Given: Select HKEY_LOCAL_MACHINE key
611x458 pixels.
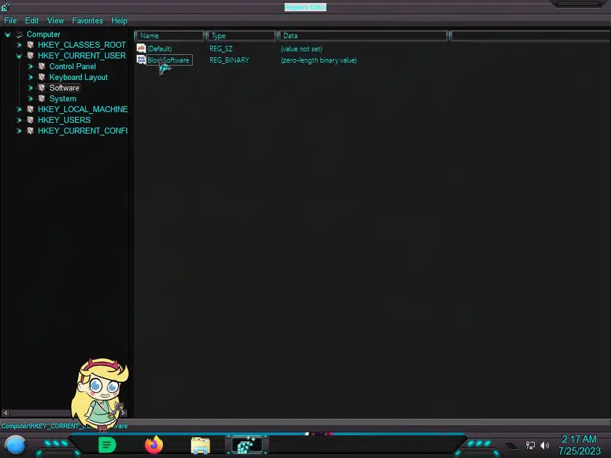Looking at the screenshot, I should point(82,110).
